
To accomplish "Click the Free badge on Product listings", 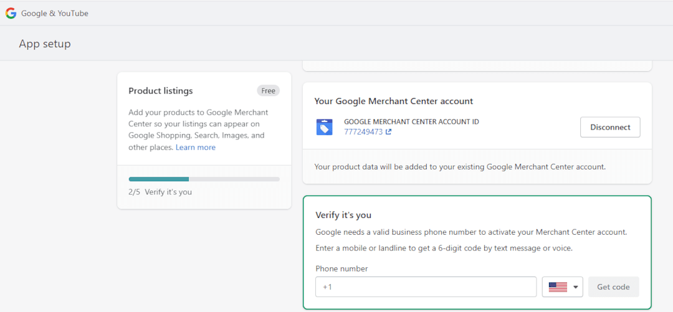I will (x=268, y=91).
